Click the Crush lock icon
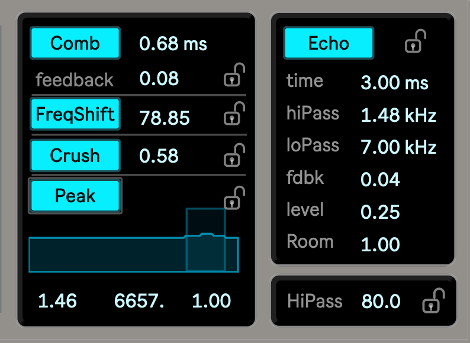Viewport: 470px width, 343px height. (234, 155)
